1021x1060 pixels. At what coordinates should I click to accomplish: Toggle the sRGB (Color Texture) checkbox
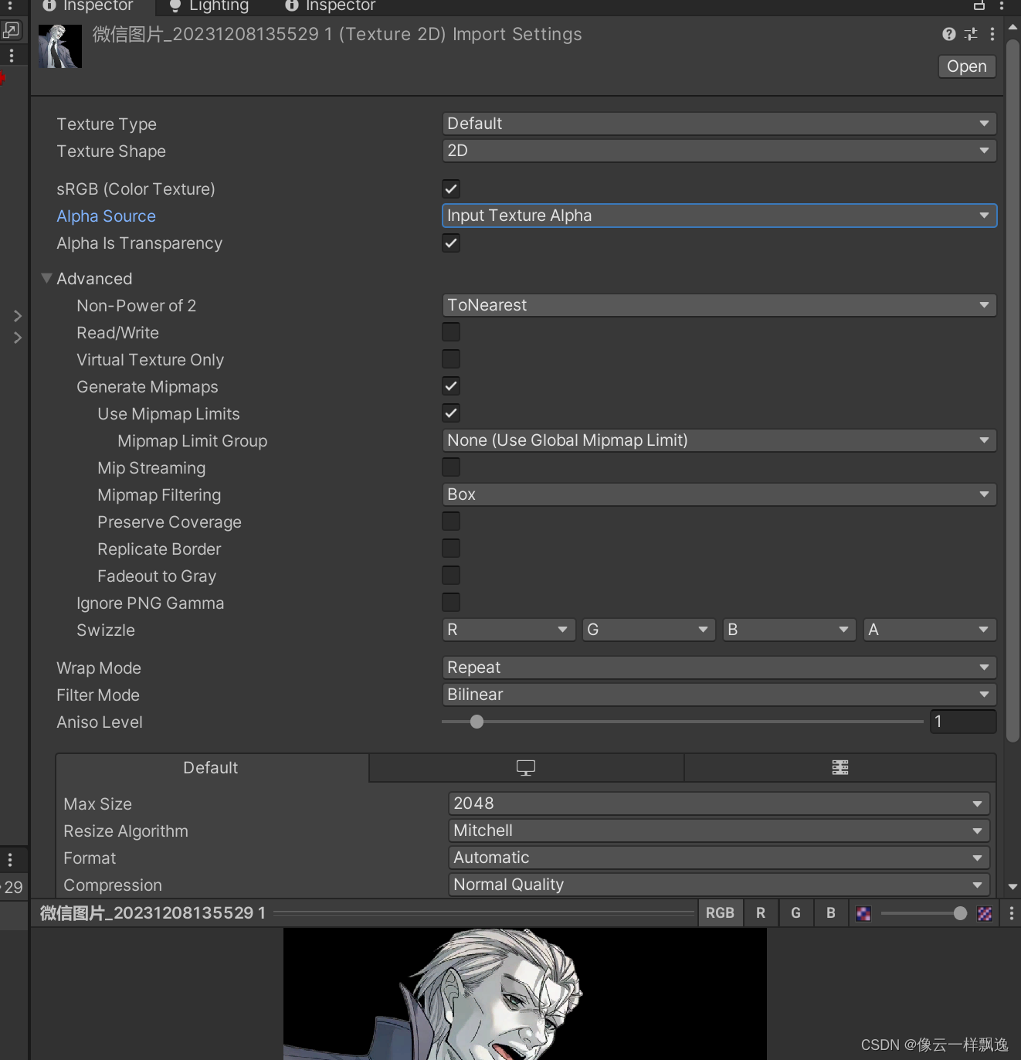(451, 189)
